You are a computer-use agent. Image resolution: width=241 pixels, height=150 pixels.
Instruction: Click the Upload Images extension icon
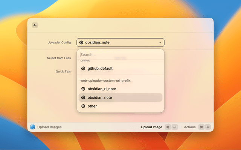pos(32,127)
